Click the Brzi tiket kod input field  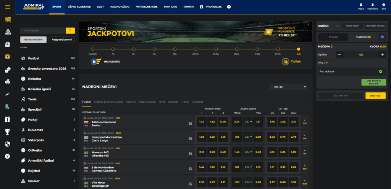pyautogui.click(x=341, y=95)
